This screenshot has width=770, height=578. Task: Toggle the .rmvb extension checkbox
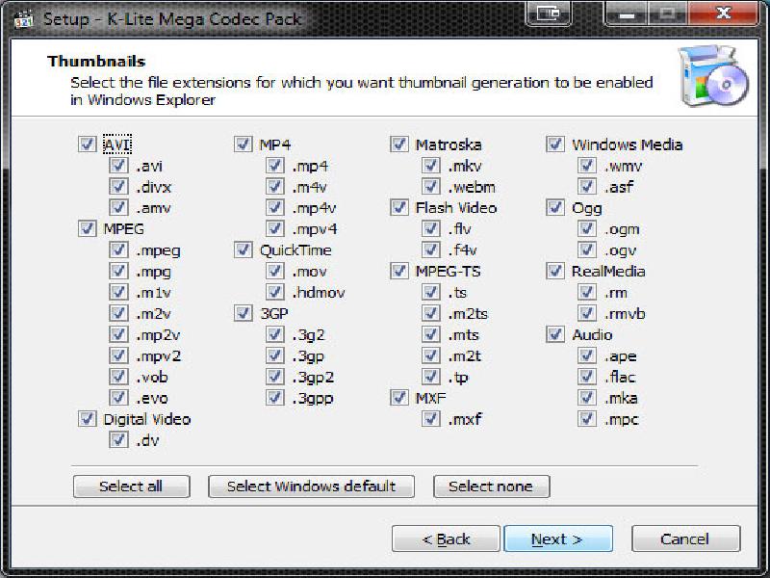(x=587, y=313)
